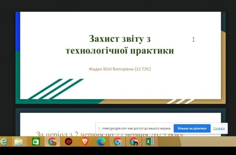
Task: Click the "Більше не ділитися" stop sharing button
Action: click(x=192, y=128)
